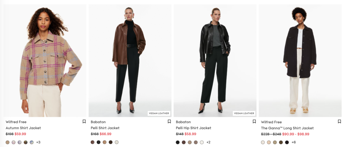Open the Autumn Shirt Jacket product link

pos(23,128)
